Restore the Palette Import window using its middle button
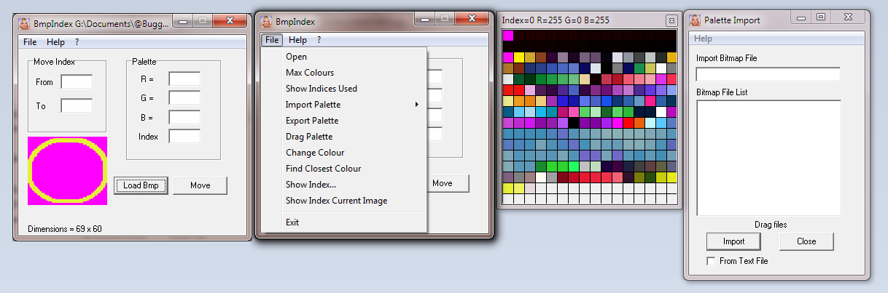This screenshot has width=888, height=293. (821, 17)
